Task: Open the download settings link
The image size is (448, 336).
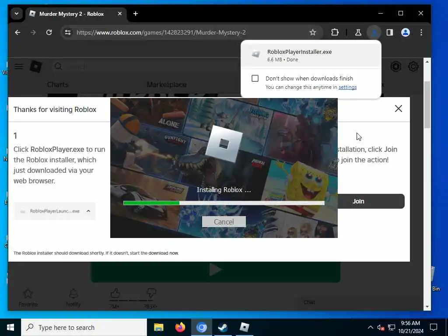Action: [x=347, y=87]
